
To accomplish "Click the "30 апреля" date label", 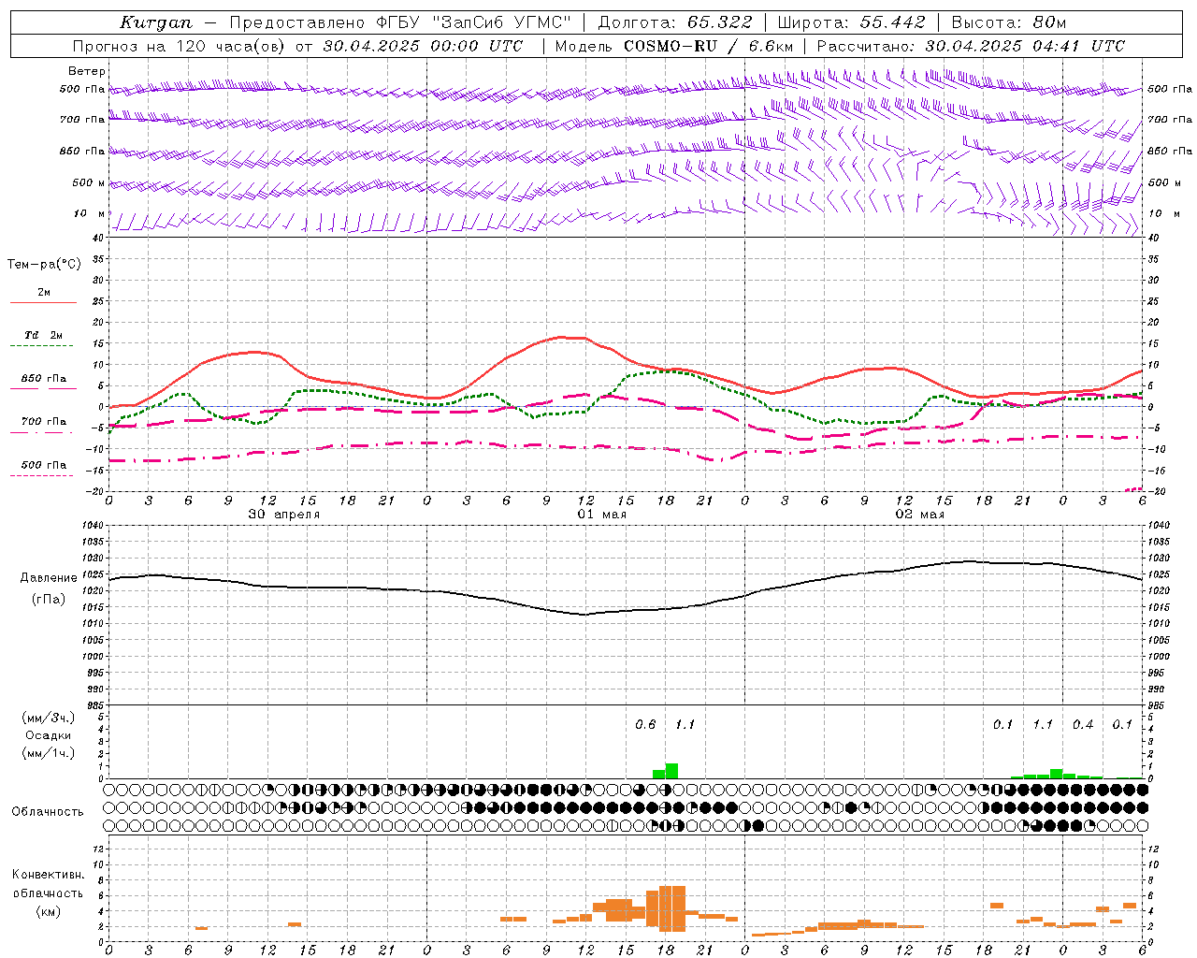I will pos(283,515).
